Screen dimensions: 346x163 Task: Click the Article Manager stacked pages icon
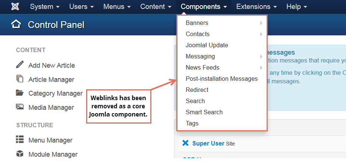(20, 79)
